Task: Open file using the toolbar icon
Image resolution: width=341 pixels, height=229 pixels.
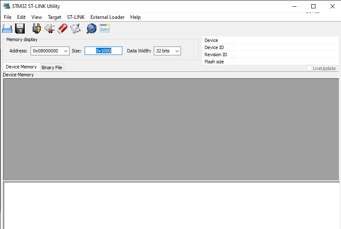Action: pyautogui.click(x=7, y=29)
